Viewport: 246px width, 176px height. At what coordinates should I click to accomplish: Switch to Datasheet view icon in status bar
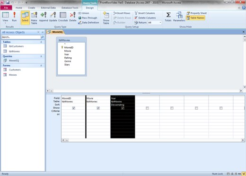coord(228,174)
